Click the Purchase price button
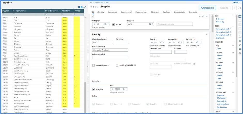Viewport: 243px width, 114px height. (207, 8)
